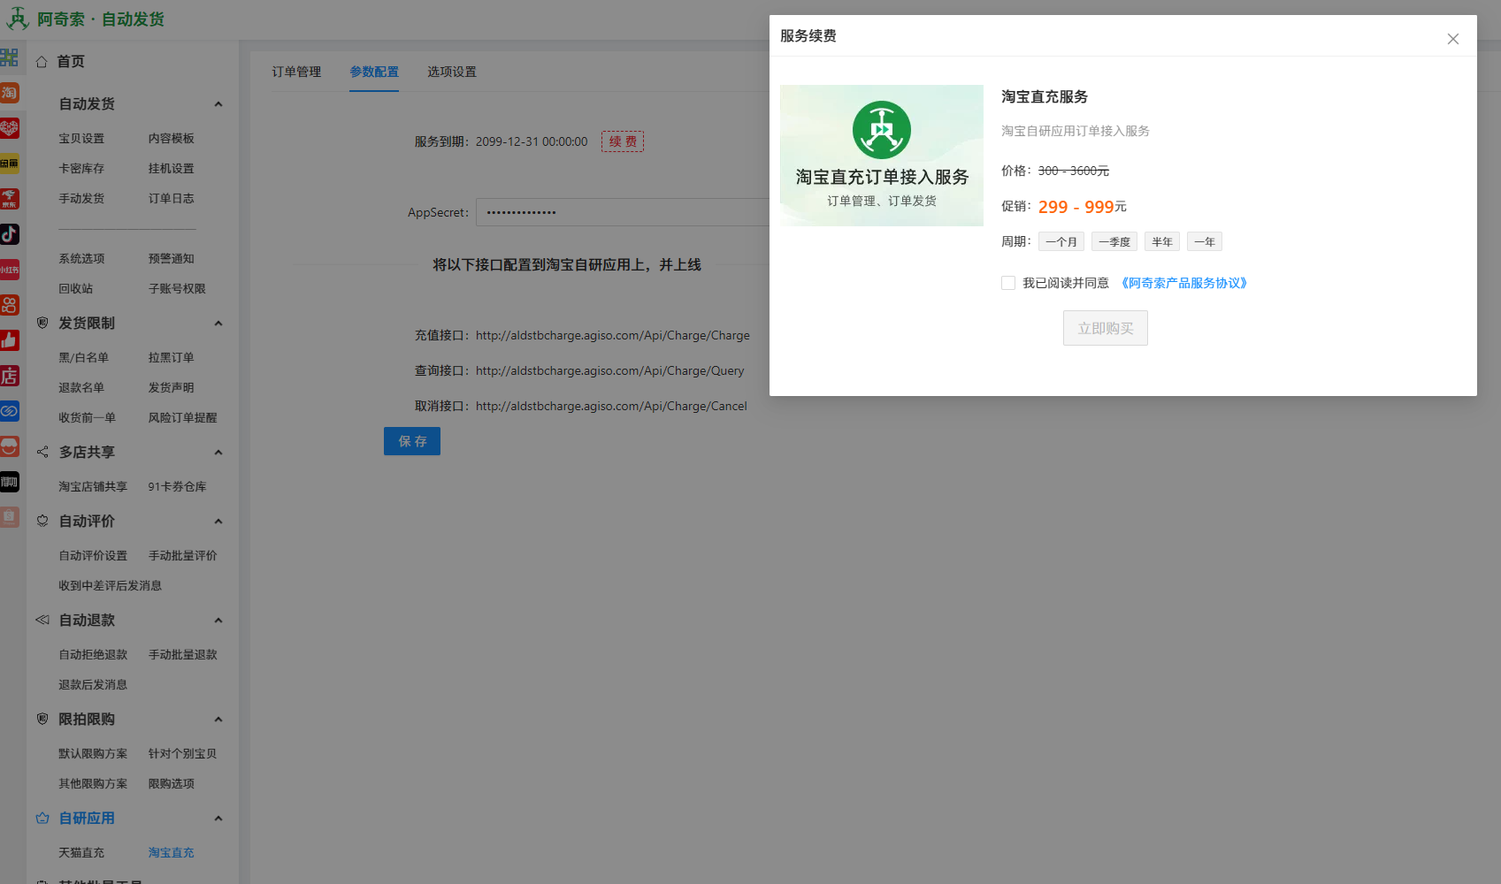The height and width of the screenshot is (884, 1501).
Task: Open 子账号权限 in the sidebar
Action: (177, 289)
